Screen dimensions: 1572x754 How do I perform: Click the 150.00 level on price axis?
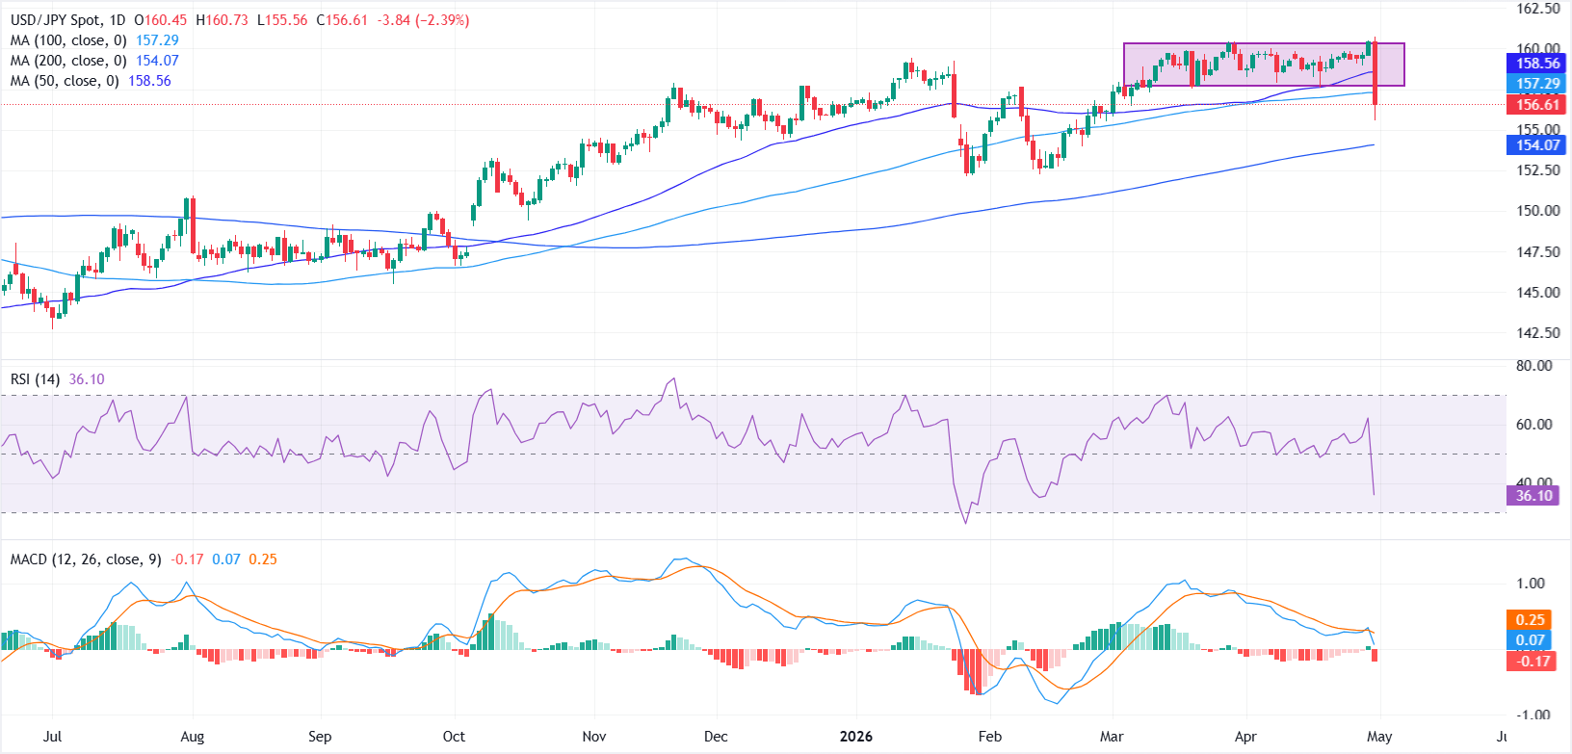(x=1537, y=211)
